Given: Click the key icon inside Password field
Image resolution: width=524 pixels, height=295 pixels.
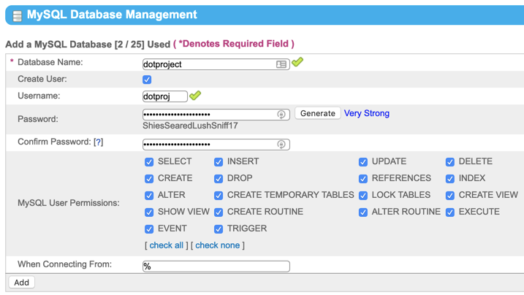Looking at the screenshot, I should [281, 115].
